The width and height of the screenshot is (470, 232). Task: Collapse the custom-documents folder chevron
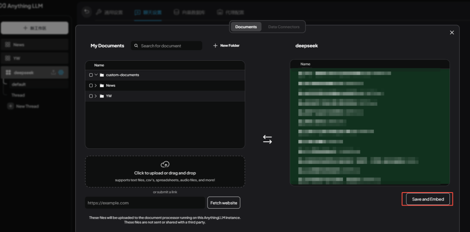[x=96, y=75]
